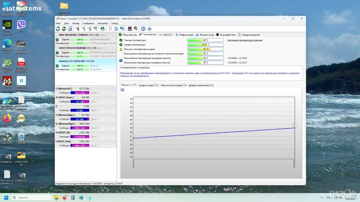Click the document report toolbar icon
This screenshot has height=202, width=360.
(110, 29)
